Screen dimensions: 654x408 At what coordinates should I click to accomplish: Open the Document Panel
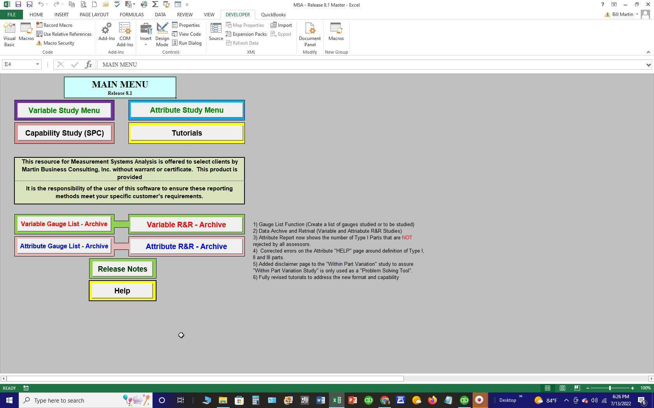pyautogui.click(x=309, y=34)
